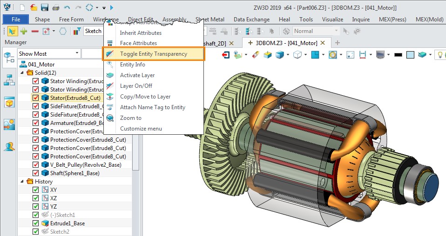Toggle the V_Belt_Pulley(Revolve2_Base) checkbox

[x=35, y=164]
